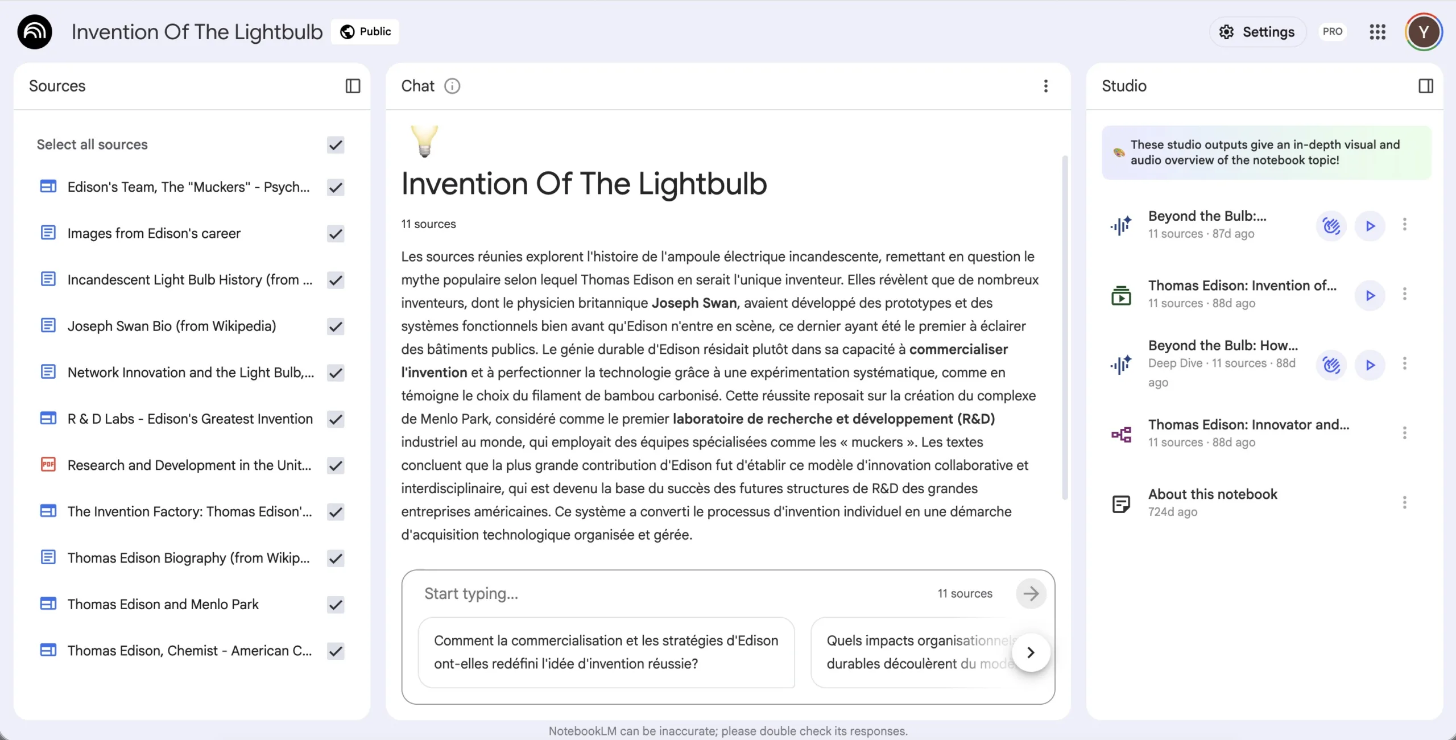1456x740 pixels.
Task: Collapse the Sources panel
Action: [353, 86]
